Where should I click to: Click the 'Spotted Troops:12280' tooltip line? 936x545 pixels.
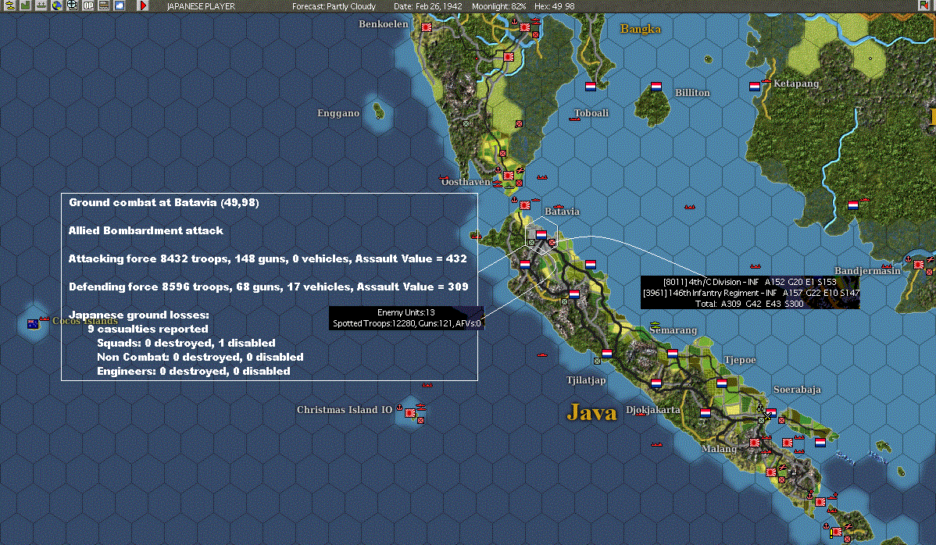406,323
